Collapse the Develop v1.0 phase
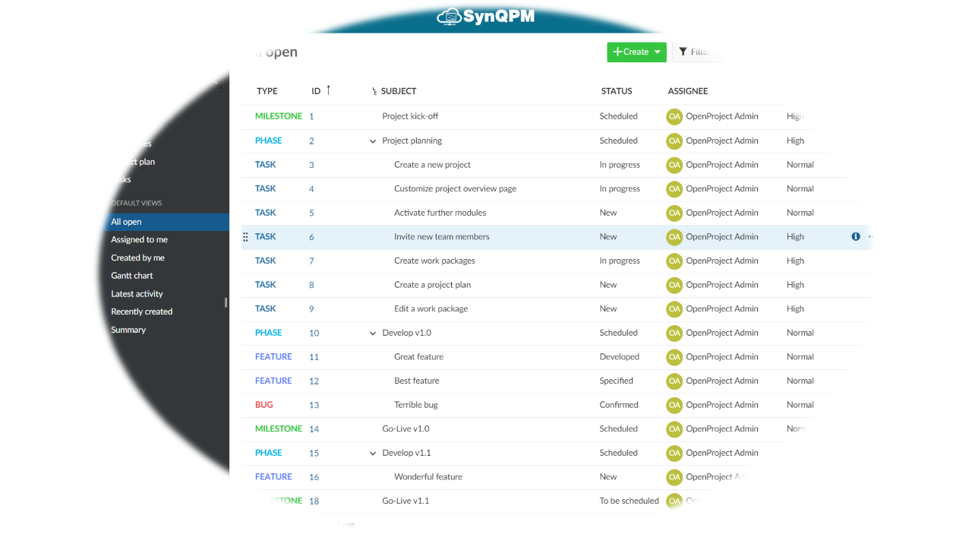 (373, 334)
